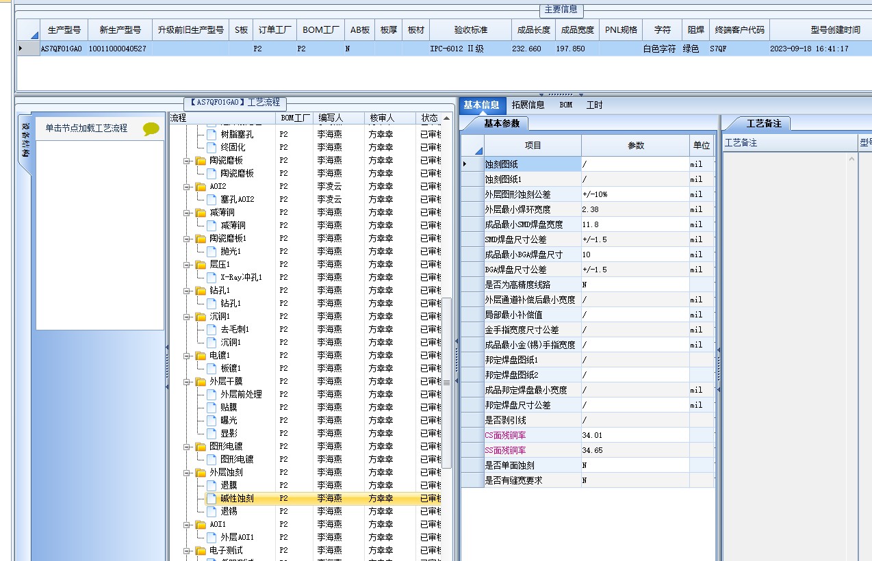Click the 蚀刻图纸 parameter name cell

tap(533, 164)
